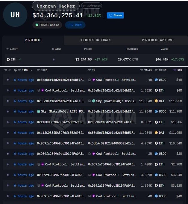Click the $15.06 USD value
The height and width of the screenshot is (204, 188).
[176, 122]
